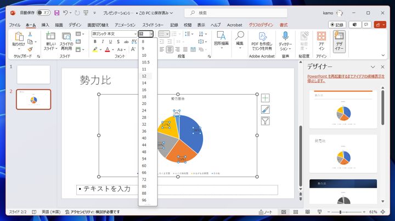Toggle the Designer (デザイナー) ribbon button
This screenshot has width=395, height=221.
point(339,42)
